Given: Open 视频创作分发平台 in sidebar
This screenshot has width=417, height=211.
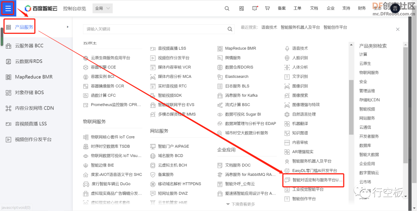Looking at the screenshot, I should 33,140.
